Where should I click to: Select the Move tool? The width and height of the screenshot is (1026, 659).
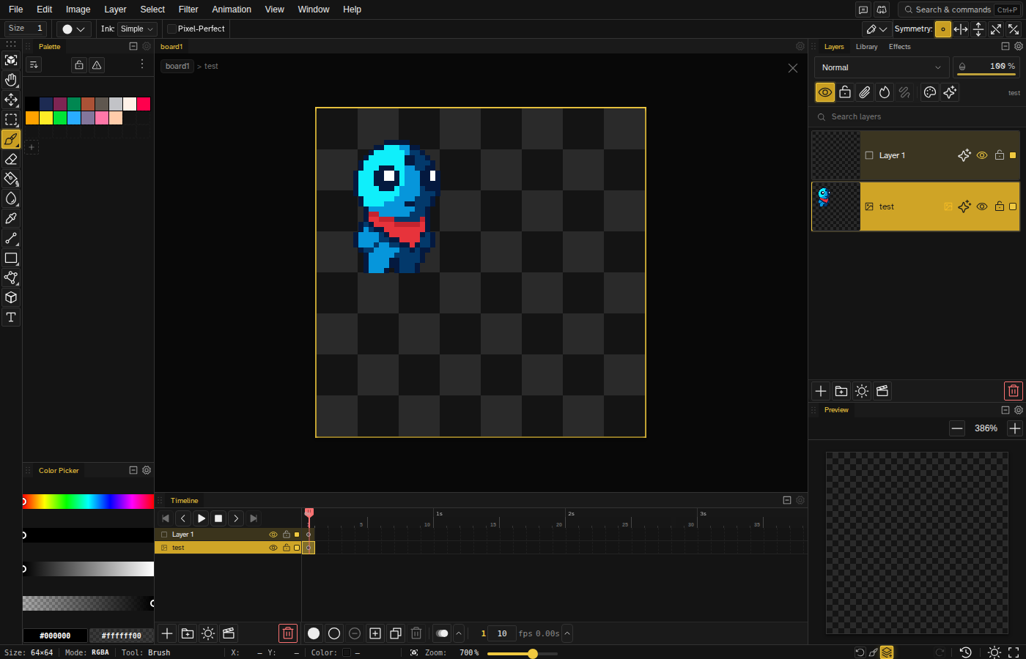coord(11,100)
